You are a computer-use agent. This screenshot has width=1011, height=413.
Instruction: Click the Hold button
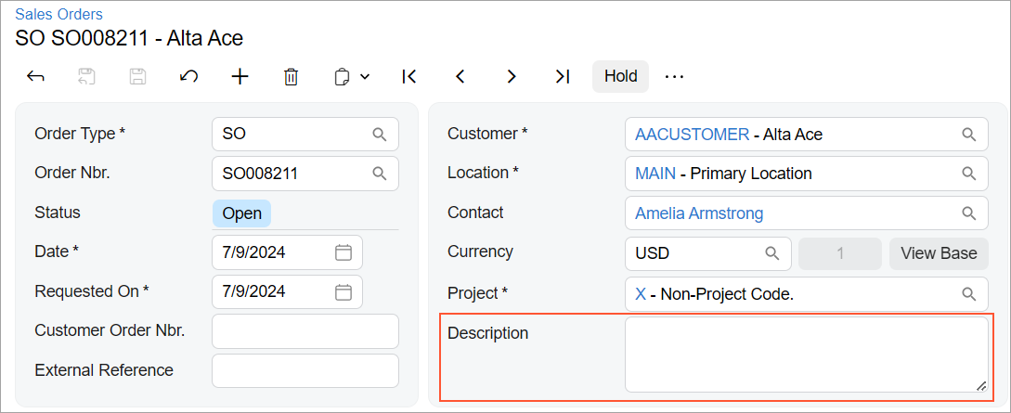coord(620,76)
